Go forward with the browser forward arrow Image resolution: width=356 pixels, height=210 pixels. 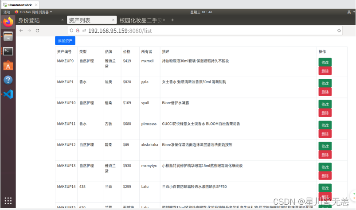point(29,31)
